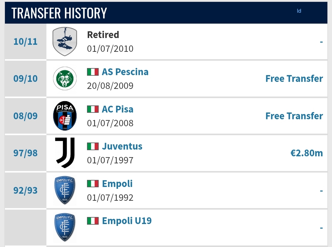Click the Italian flag beside Empoli U19
The height and width of the screenshot is (247, 332).
coord(93,221)
